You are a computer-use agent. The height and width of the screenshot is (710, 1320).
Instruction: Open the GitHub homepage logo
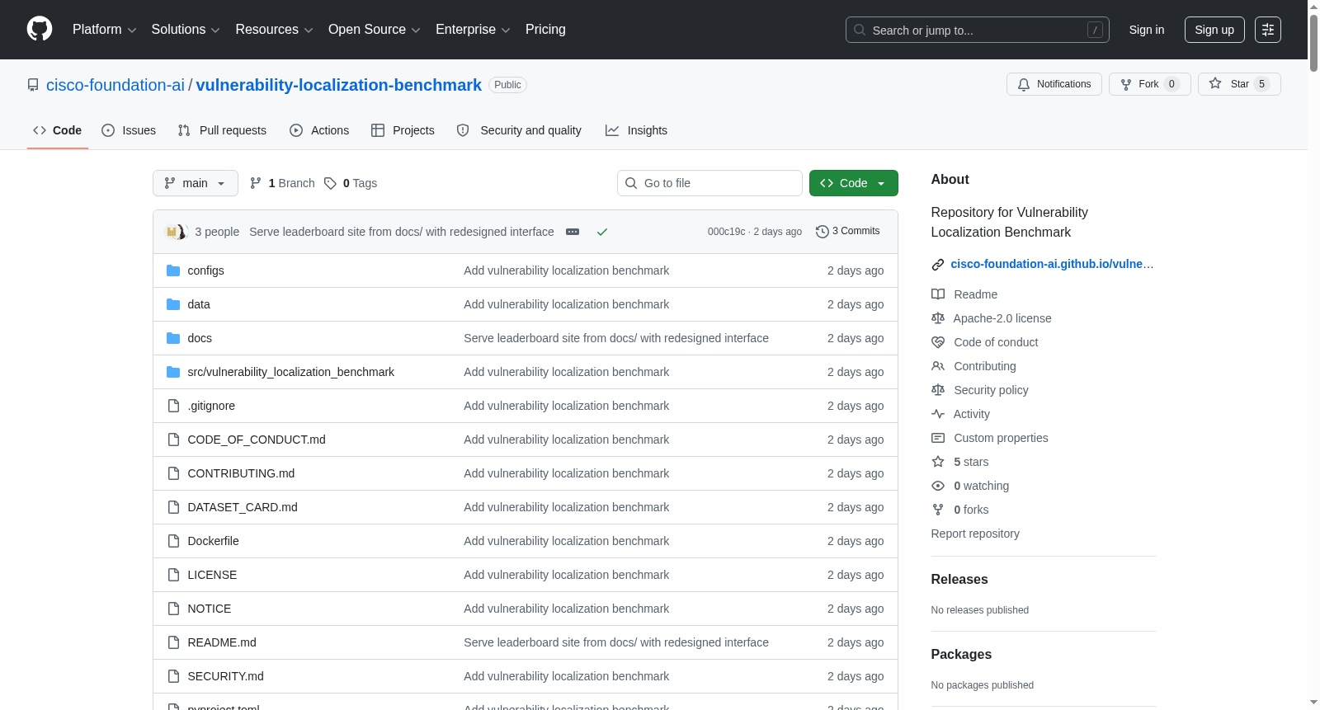click(40, 30)
